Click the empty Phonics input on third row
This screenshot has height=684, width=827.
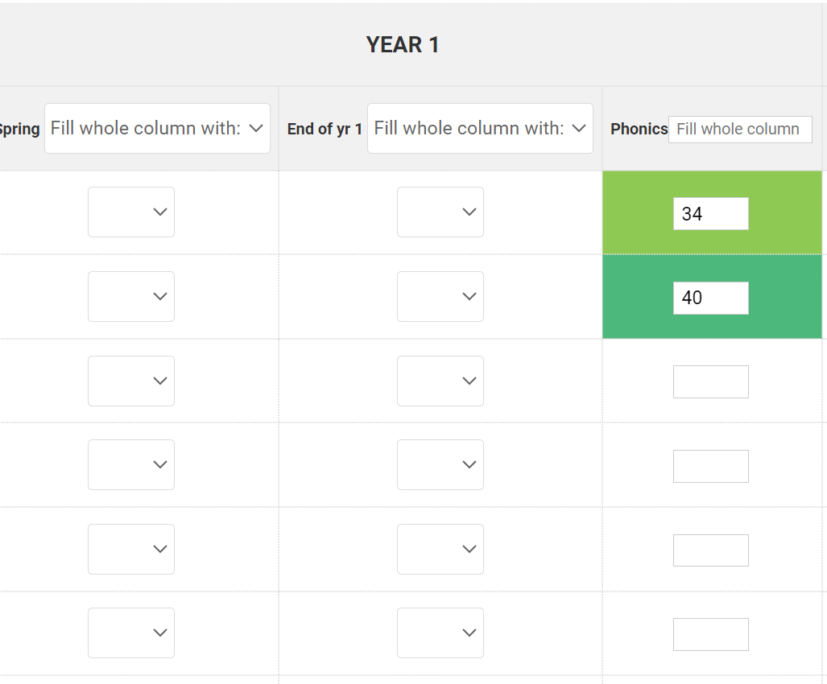(x=710, y=381)
